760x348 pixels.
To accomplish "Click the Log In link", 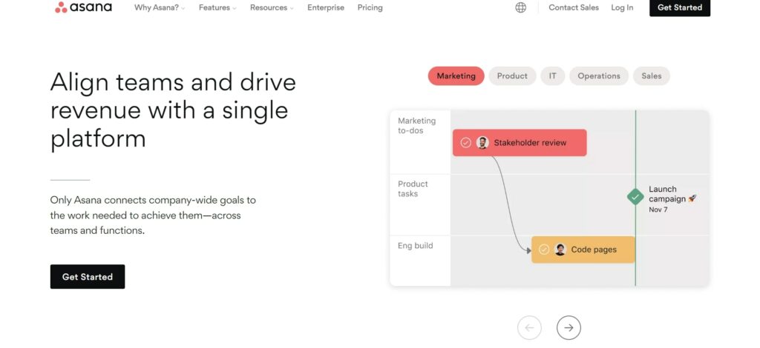I will 622,7.
